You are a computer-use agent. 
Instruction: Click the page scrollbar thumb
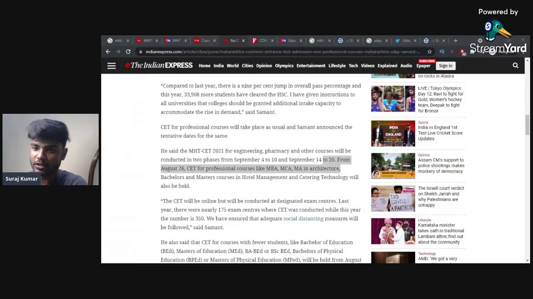528,125
